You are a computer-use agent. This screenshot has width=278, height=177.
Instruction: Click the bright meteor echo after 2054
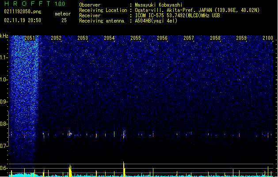pos(124,135)
